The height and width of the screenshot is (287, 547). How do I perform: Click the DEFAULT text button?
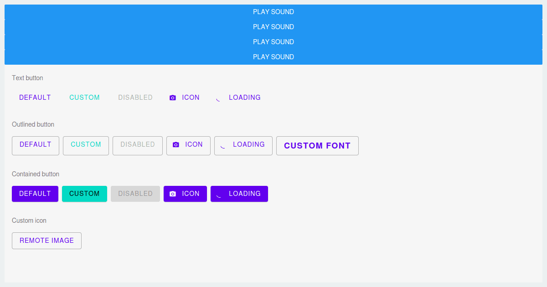pos(35,97)
